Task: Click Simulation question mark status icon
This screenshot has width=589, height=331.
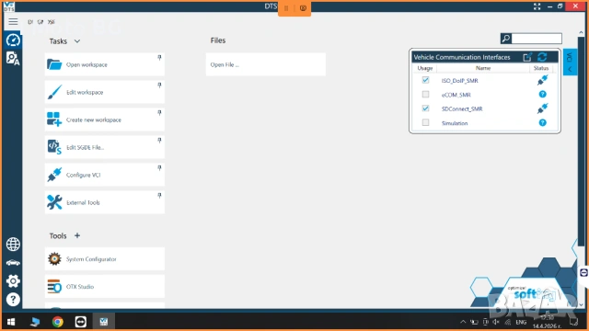Action: 542,122
